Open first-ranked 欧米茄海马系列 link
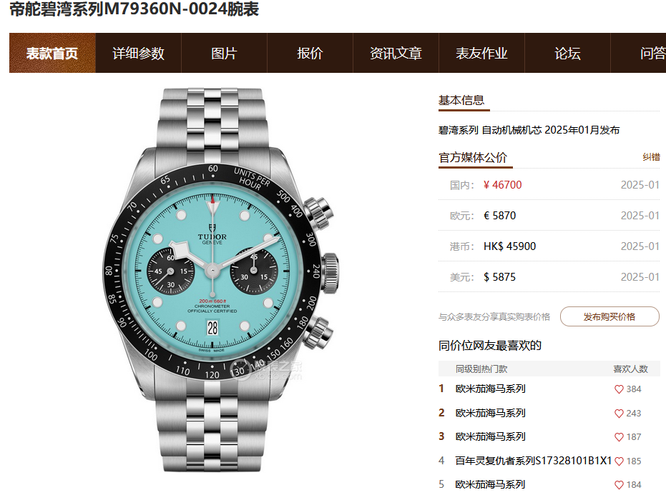 (x=490, y=389)
